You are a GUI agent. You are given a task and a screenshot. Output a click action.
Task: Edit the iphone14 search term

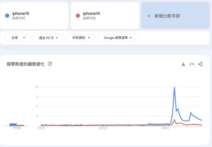pyautogui.click(x=91, y=13)
